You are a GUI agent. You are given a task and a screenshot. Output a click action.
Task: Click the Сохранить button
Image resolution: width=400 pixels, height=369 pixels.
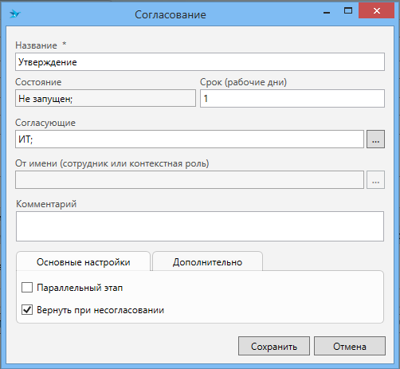[x=274, y=346]
